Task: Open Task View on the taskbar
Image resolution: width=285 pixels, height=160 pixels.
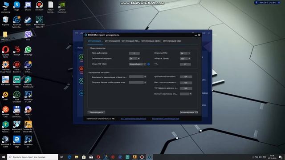Action: (62, 157)
